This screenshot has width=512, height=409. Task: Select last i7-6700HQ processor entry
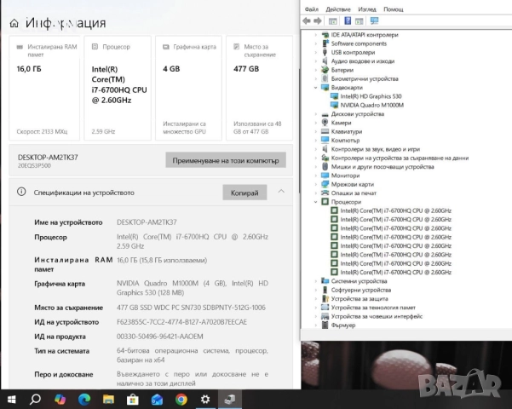pyautogui.click(x=396, y=273)
